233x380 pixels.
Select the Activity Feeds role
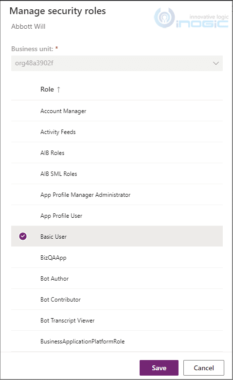tap(117, 132)
